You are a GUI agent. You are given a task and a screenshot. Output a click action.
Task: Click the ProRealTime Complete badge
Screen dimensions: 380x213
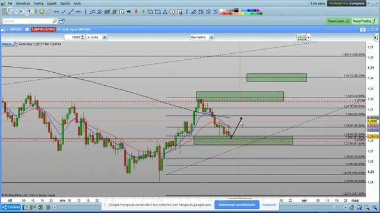347,4
